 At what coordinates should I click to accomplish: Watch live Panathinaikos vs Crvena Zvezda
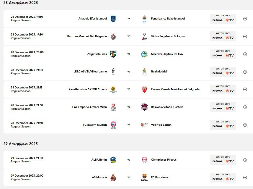pos(223,89)
